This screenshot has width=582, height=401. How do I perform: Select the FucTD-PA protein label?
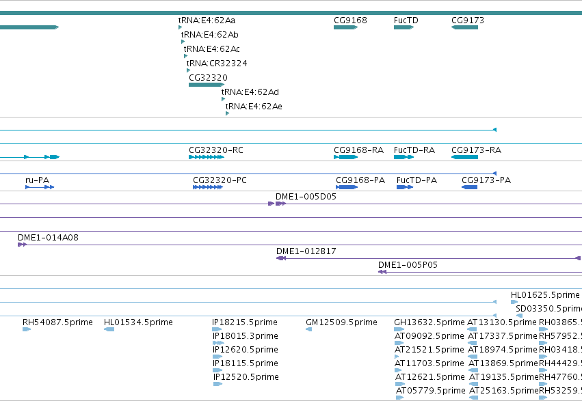(x=416, y=180)
